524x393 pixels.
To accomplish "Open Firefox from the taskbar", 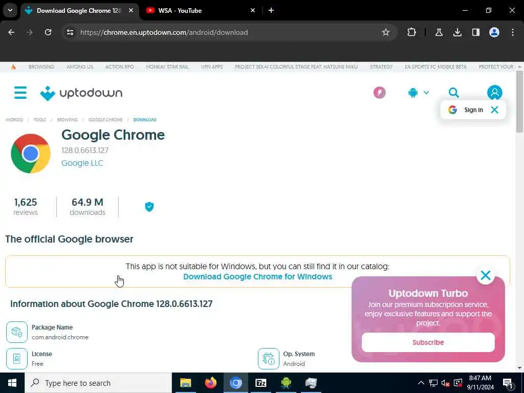I will [210, 383].
